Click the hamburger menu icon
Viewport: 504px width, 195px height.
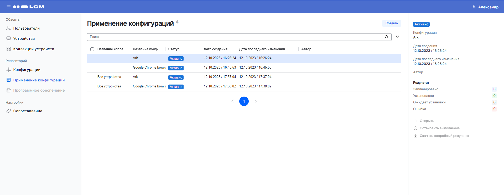point(9,7)
